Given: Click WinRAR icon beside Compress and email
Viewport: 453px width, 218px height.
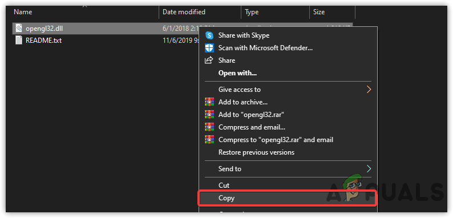Looking at the screenshot, I should [209, 127].
